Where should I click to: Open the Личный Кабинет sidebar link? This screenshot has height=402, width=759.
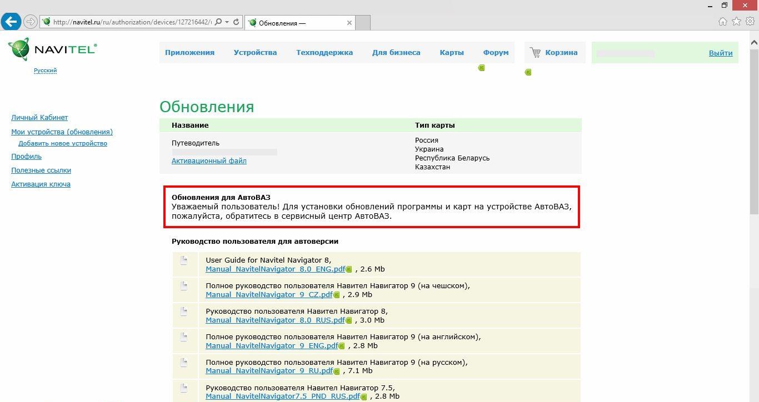tap(39, 118)
